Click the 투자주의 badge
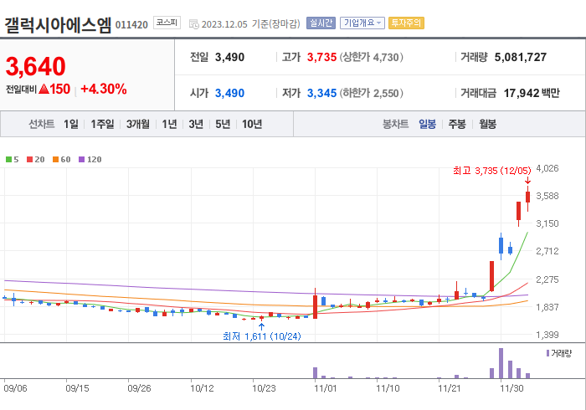The width and height of the screenshot is (586, 410). 406,23
